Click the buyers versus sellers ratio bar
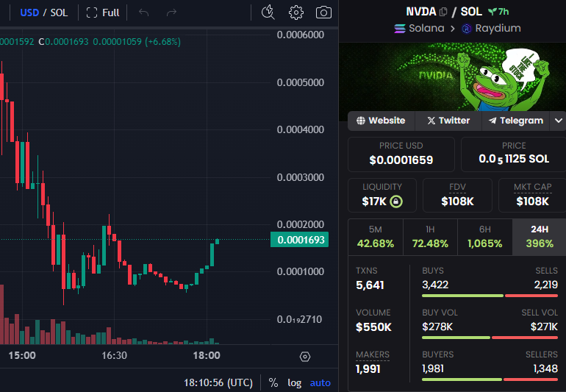The height and width of the screenshot is (392, 566). click(490, 379)
